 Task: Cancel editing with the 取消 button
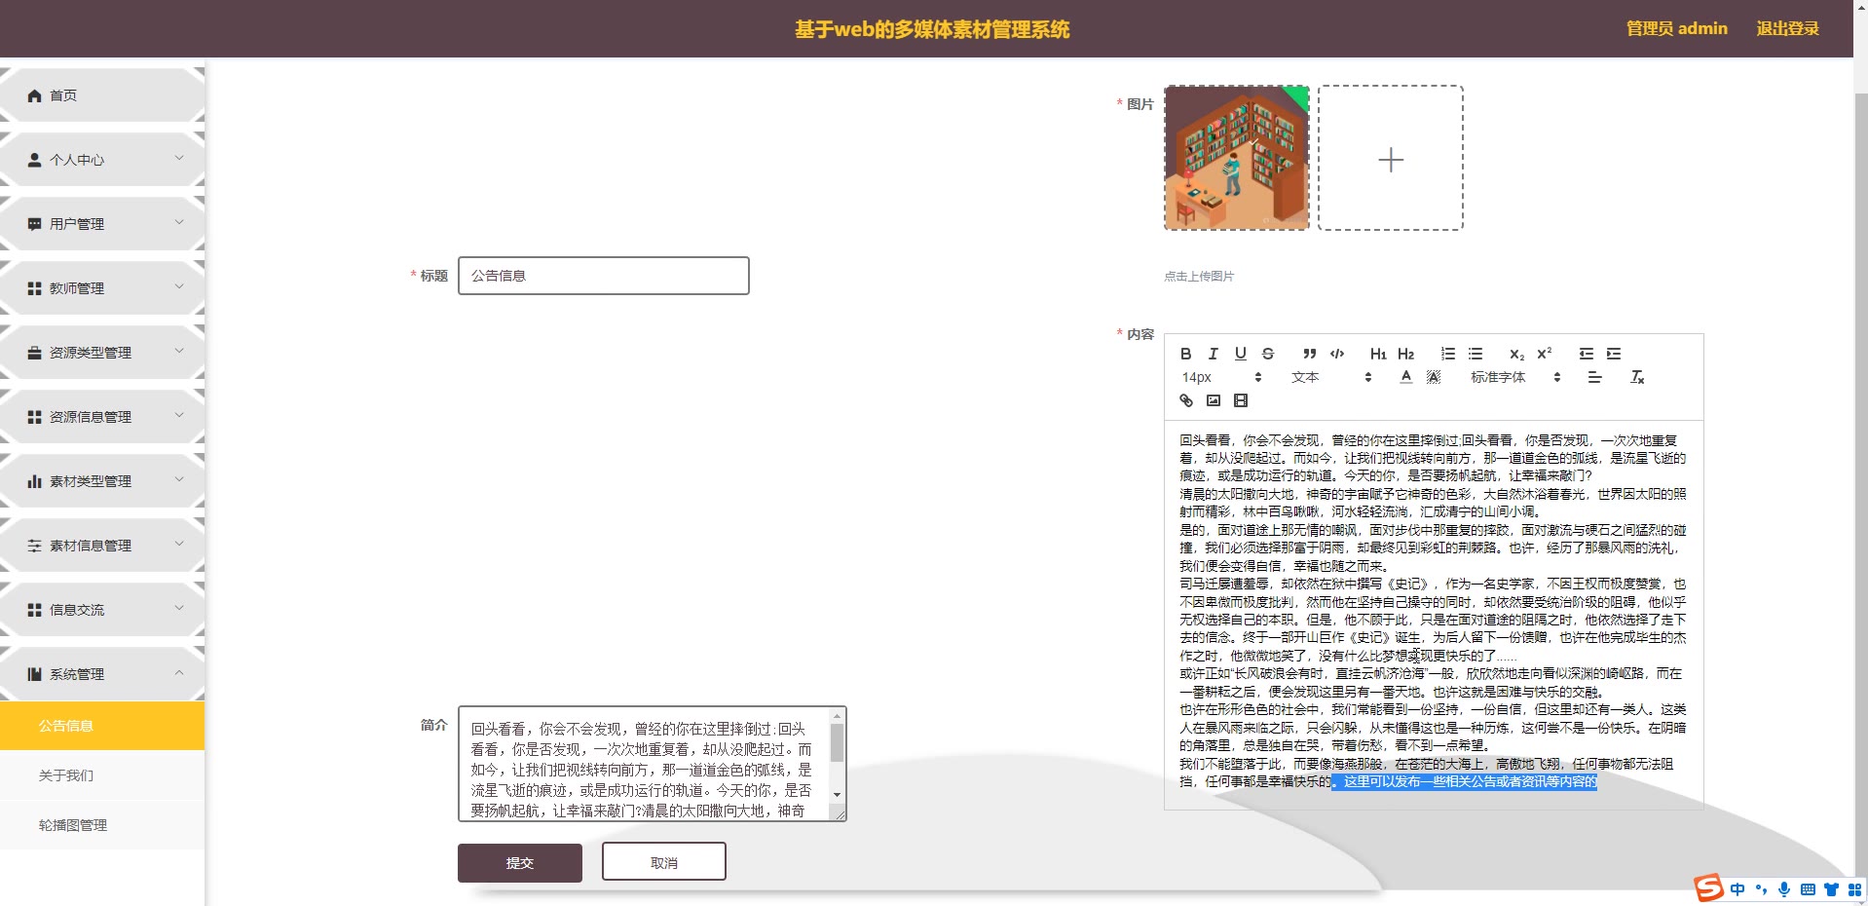tap(664, 862)
